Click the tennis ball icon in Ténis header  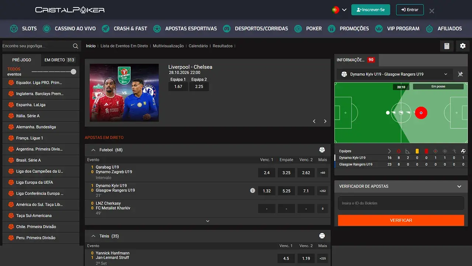tap(322, 236)
